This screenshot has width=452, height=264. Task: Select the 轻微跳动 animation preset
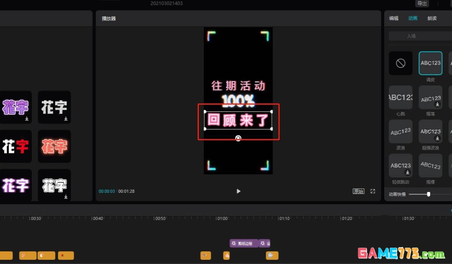click(401, 166)
